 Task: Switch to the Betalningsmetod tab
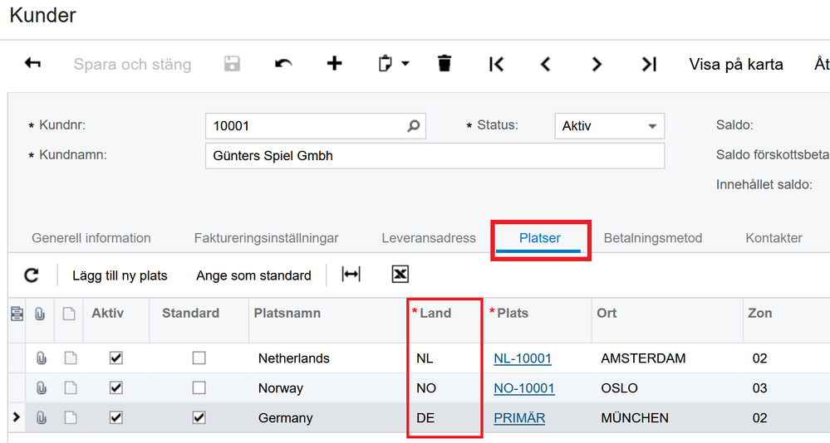click(x=652, y=238)
